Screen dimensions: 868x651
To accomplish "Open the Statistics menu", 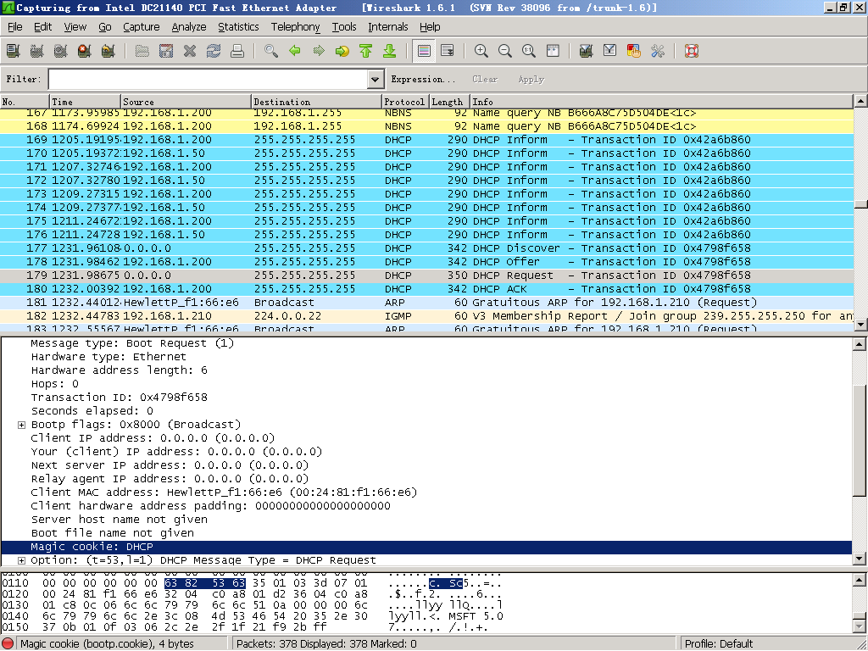I will click(x=238, y=26).
